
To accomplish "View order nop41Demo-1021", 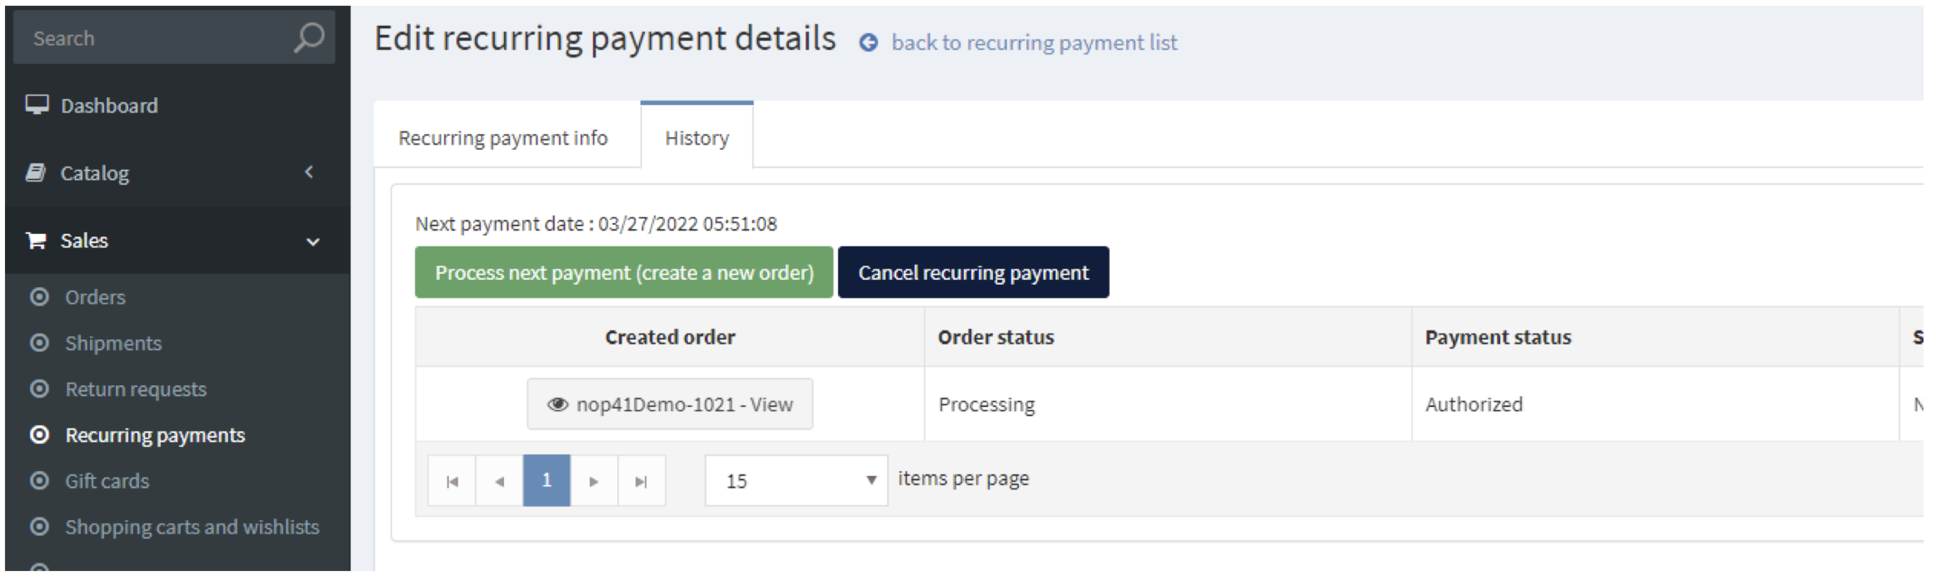I will (x=670, y=405).
